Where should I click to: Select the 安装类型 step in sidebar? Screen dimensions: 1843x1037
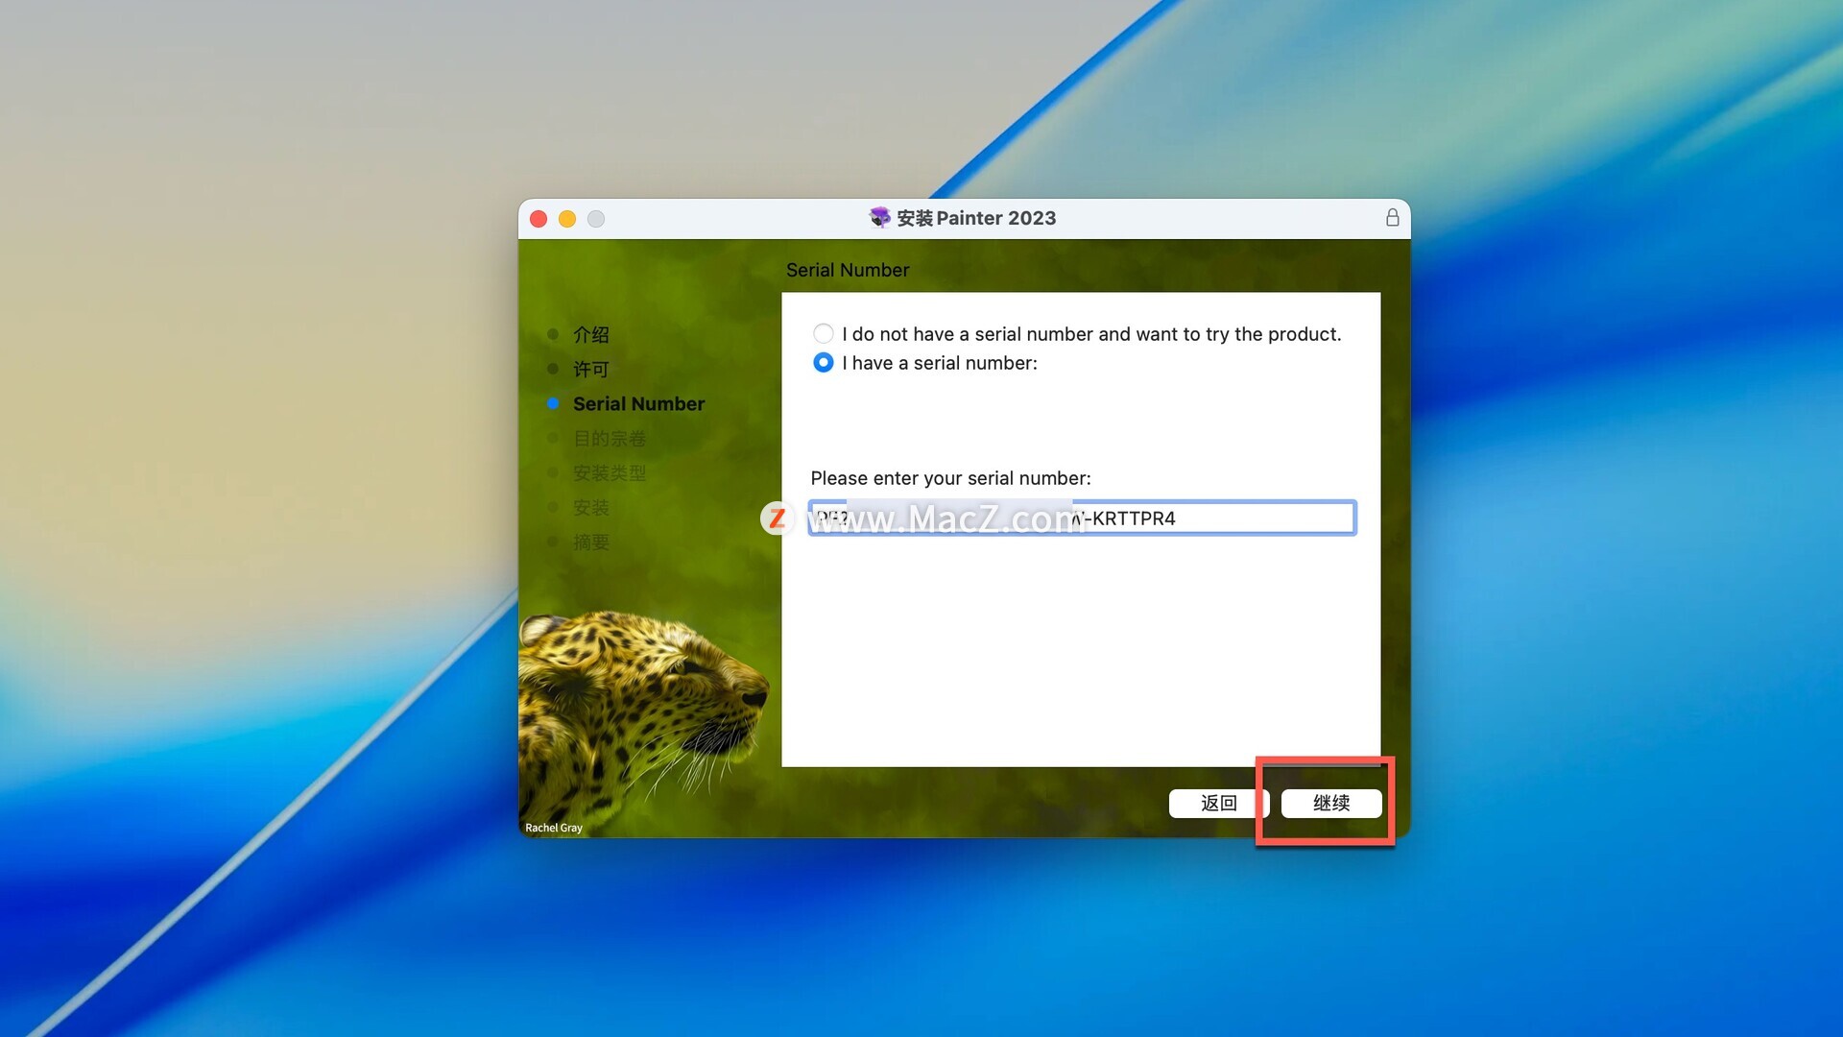[609, 472]
